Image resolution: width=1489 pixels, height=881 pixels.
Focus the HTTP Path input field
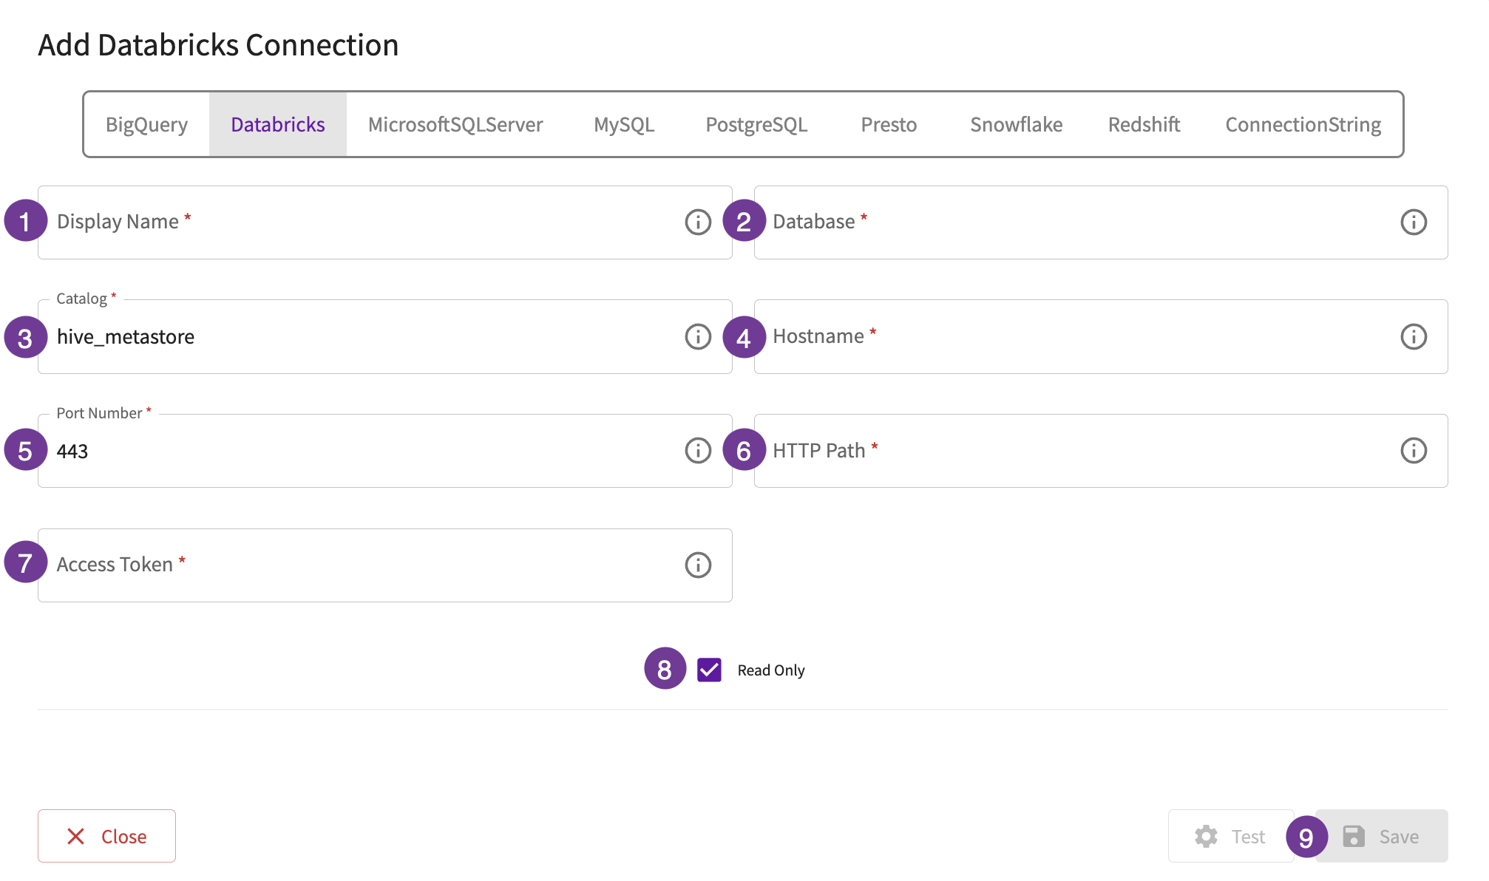1100,450
